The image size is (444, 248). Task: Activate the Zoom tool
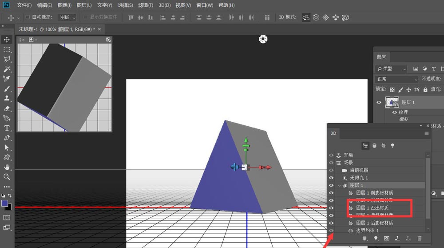[7, 177]
